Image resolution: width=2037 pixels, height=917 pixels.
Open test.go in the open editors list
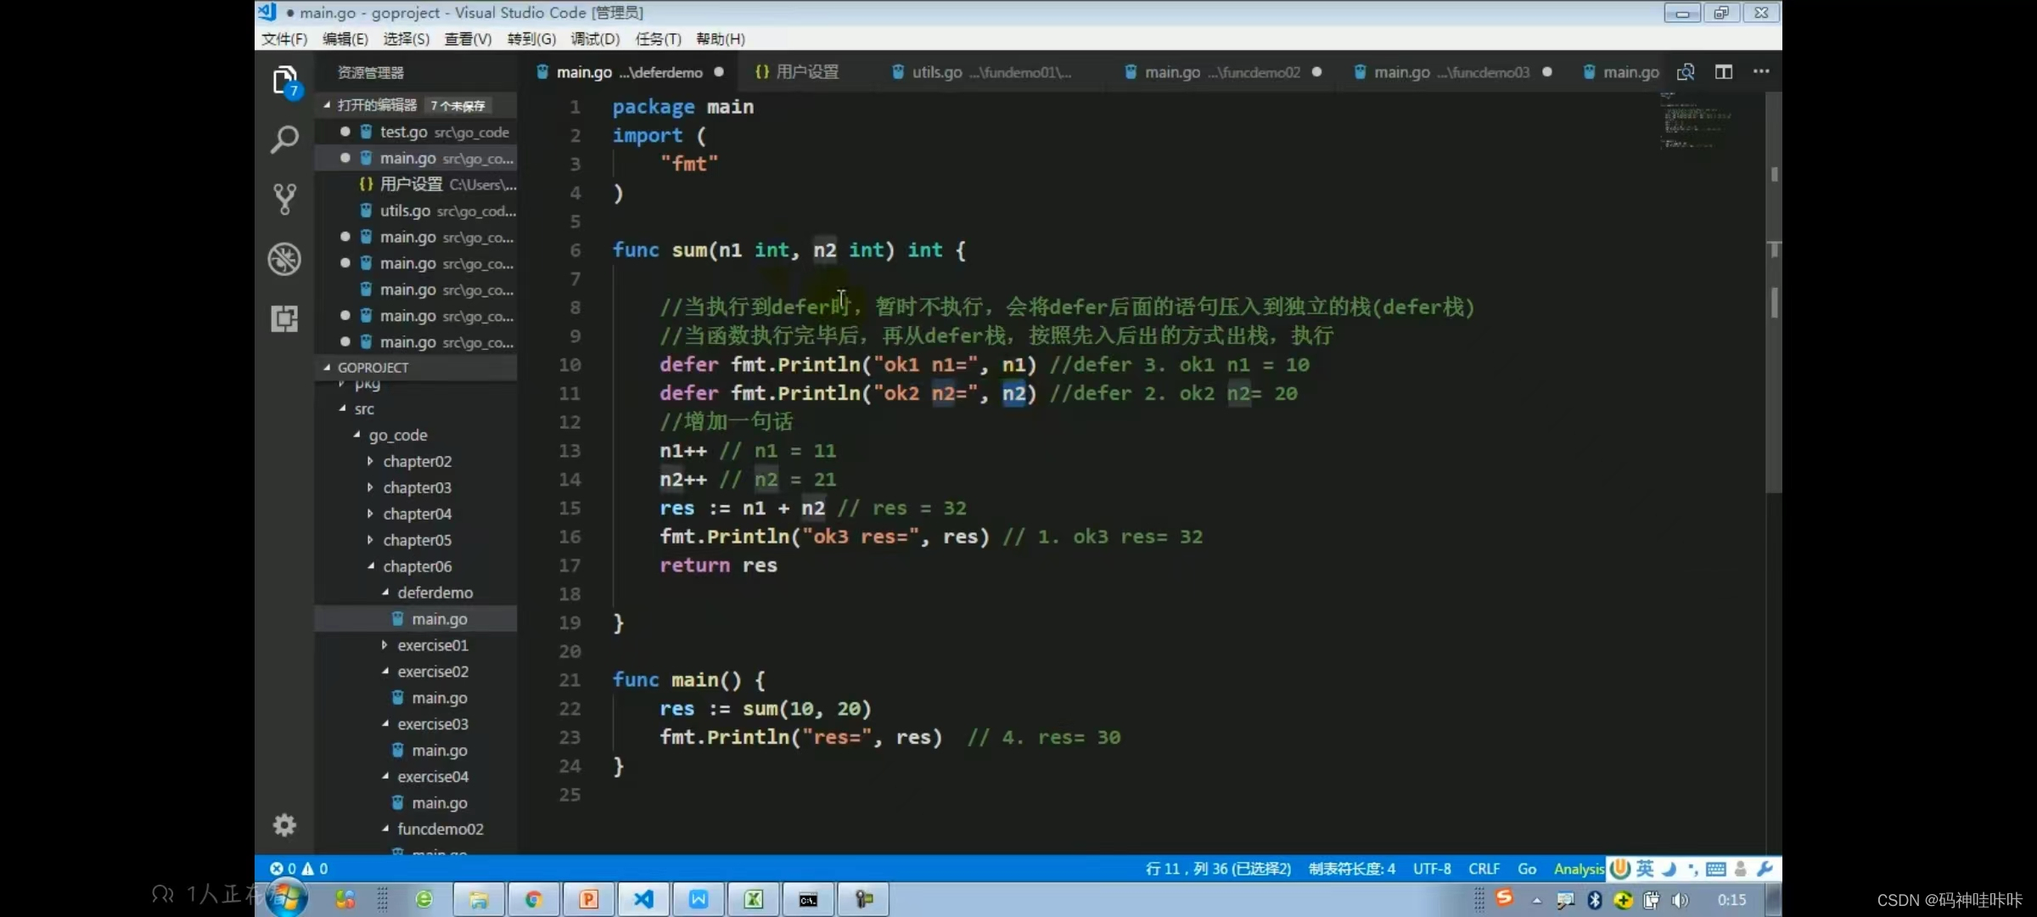pyautogui.click(x=416, y=132)
